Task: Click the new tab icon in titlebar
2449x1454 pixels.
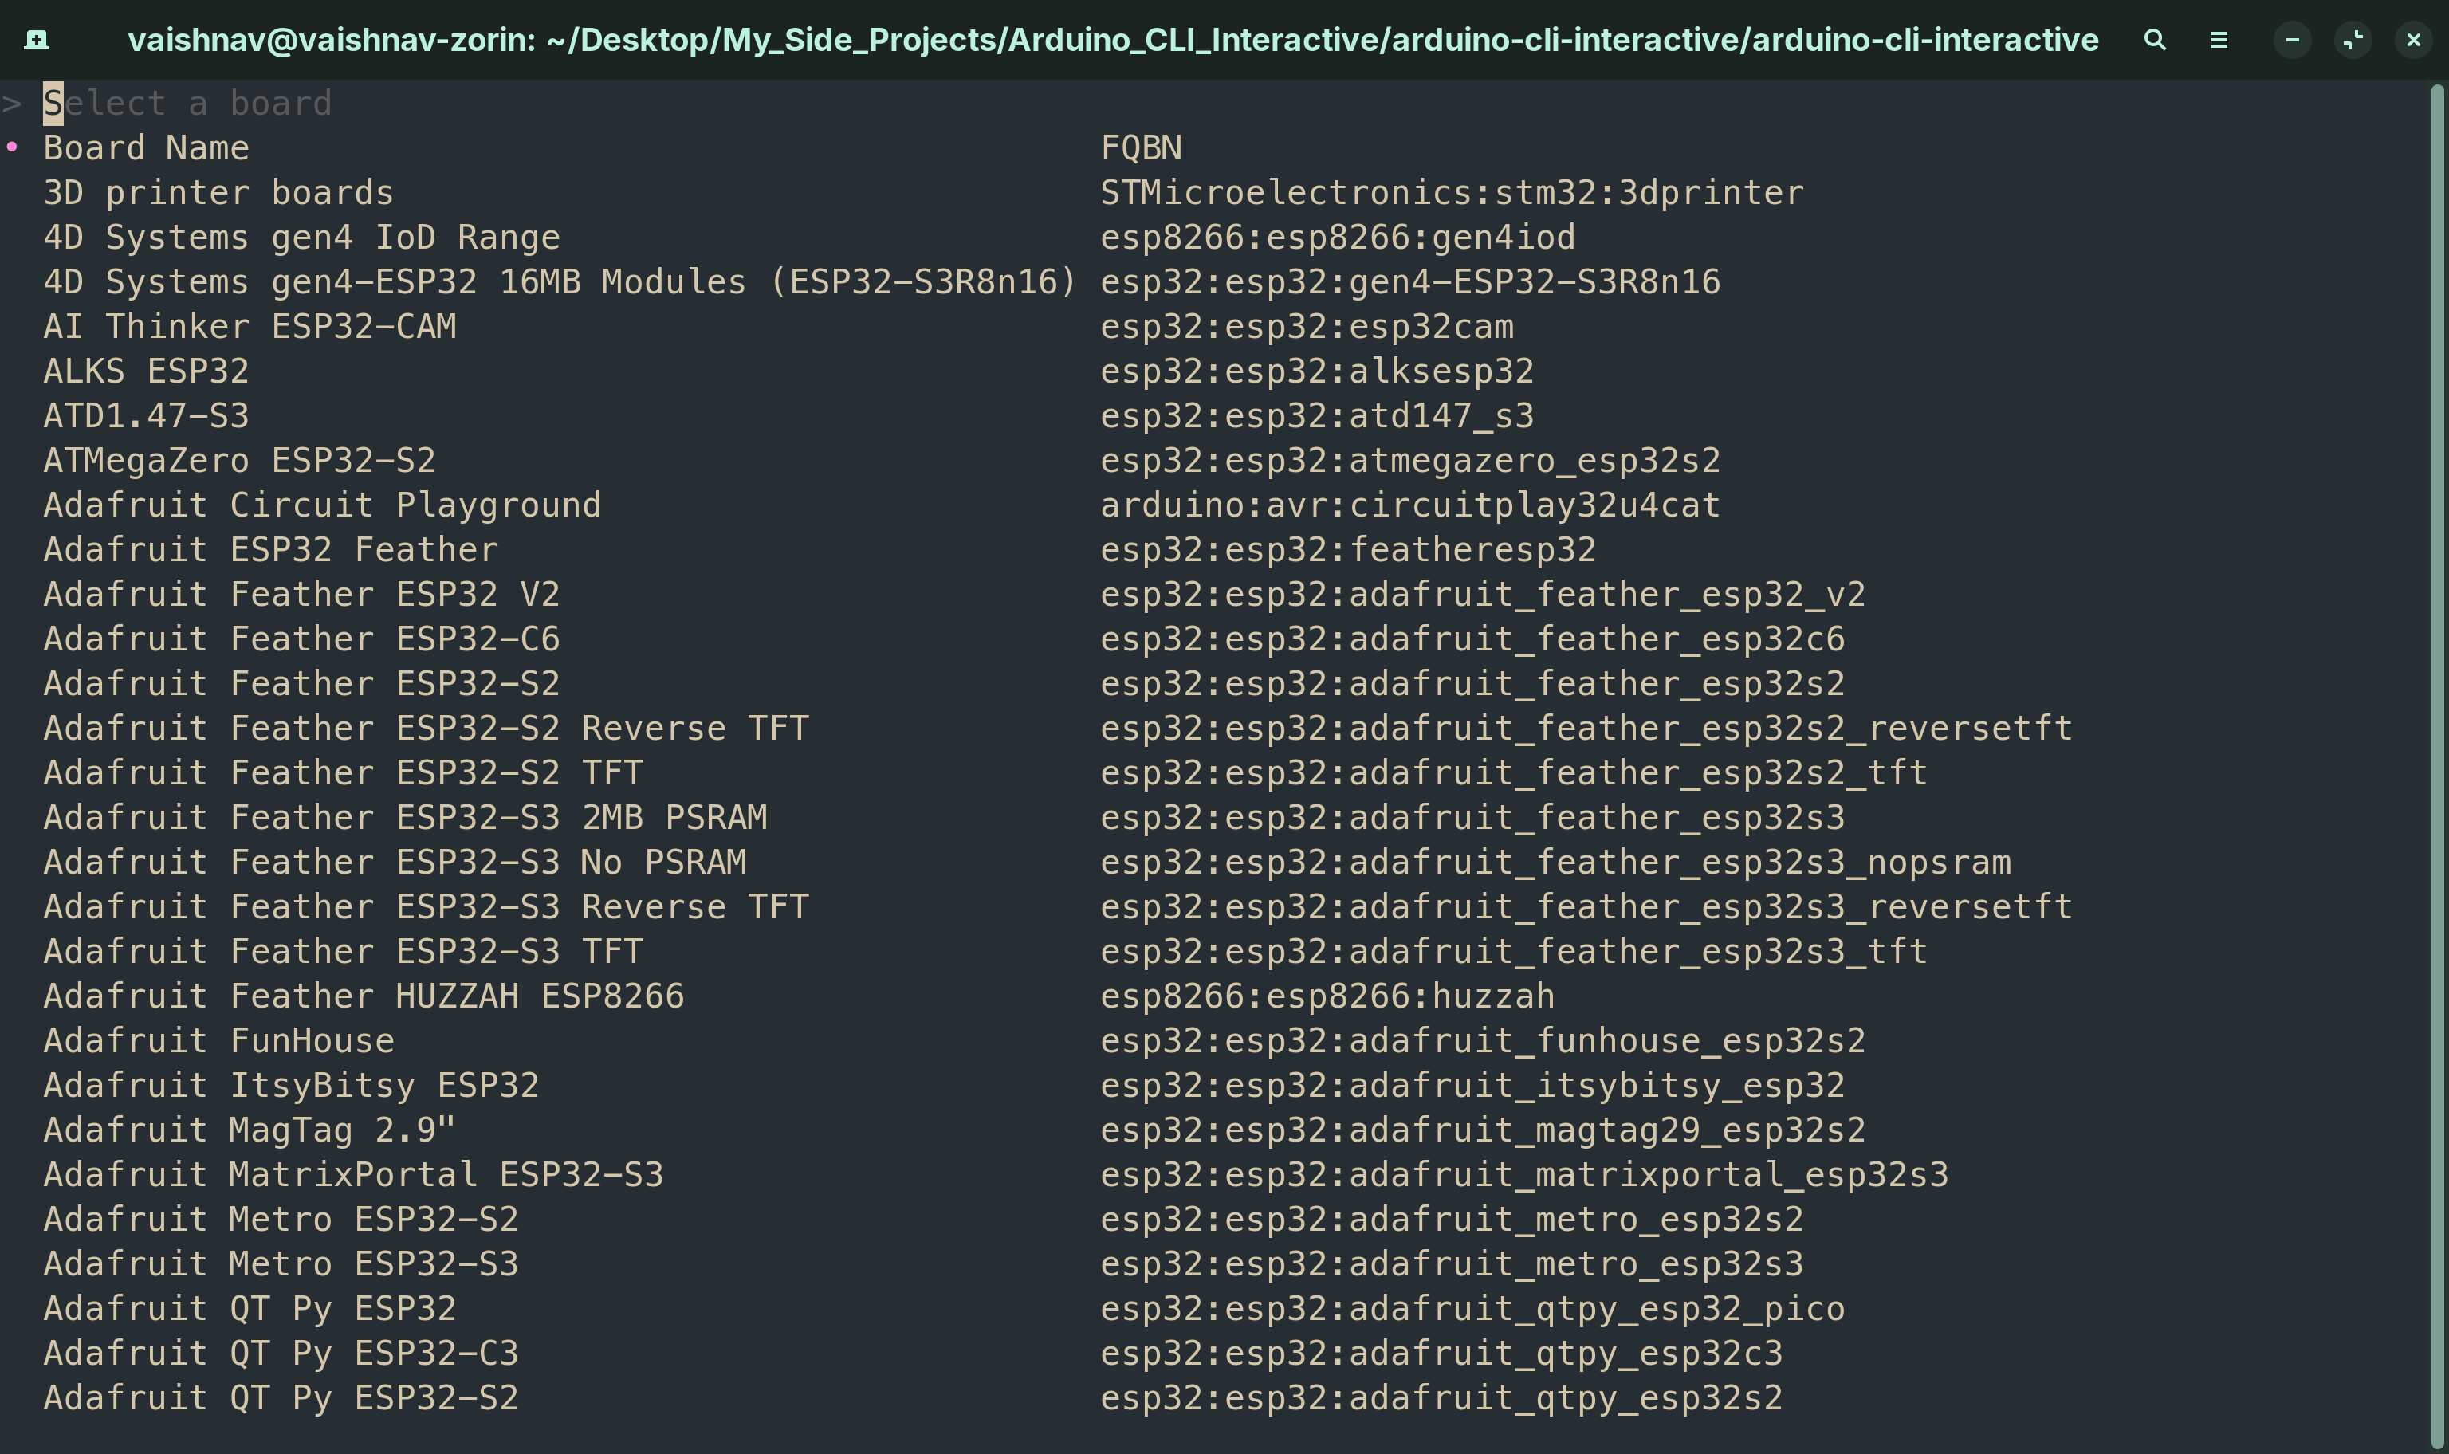Action: pyautogui.click(x=36, y=40)
